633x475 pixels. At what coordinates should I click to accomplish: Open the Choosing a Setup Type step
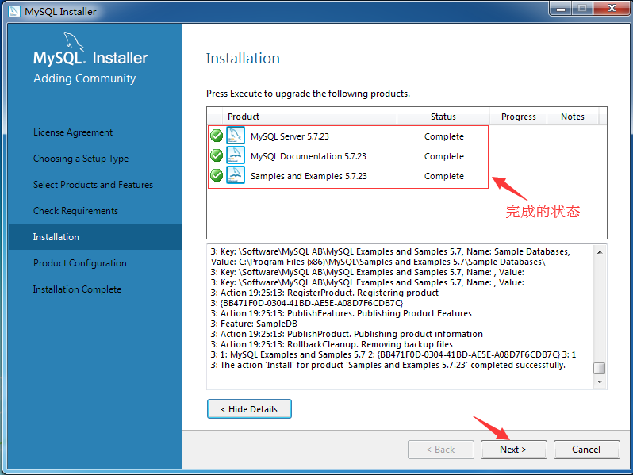pos(81,159)
